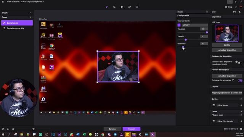Remove the Bordes effect with its X
This screenshot has height=137, width=244.
coord(241,99)
